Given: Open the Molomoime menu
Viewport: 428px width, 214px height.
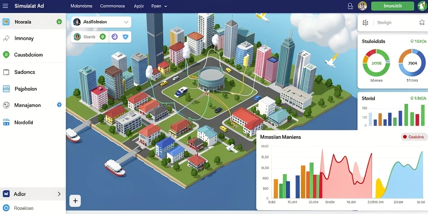Looking at the screenshot, I should point(82,6).
